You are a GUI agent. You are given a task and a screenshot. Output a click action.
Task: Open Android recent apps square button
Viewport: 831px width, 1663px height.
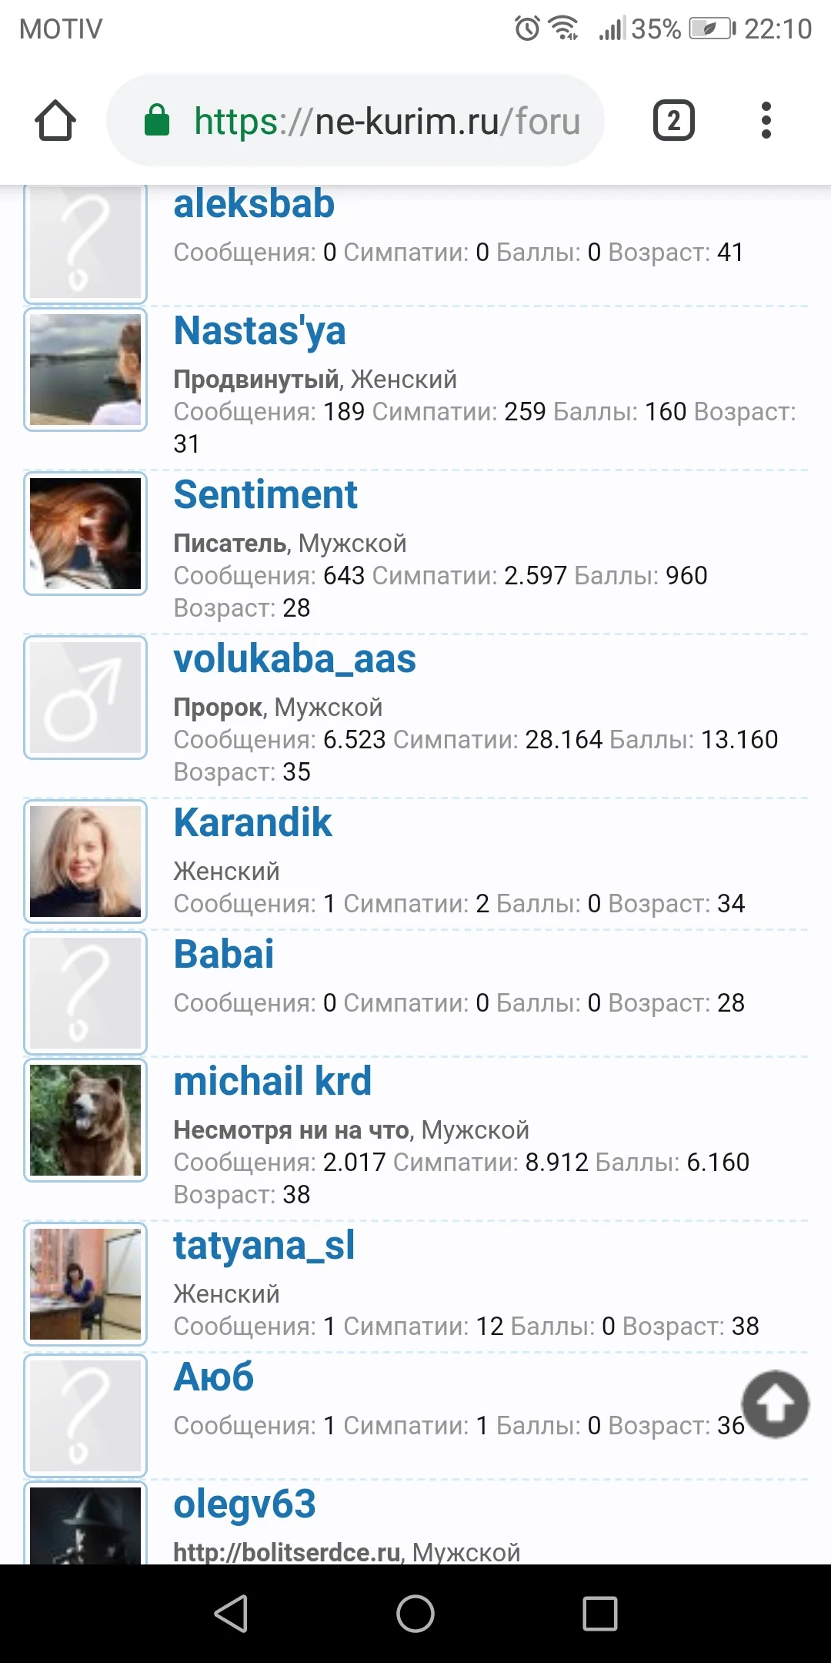(600, 1613)
